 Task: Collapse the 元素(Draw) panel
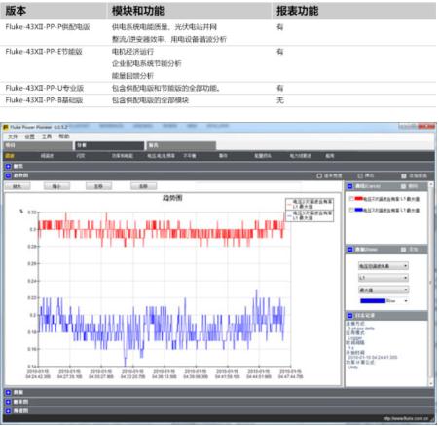click(349, 250)
